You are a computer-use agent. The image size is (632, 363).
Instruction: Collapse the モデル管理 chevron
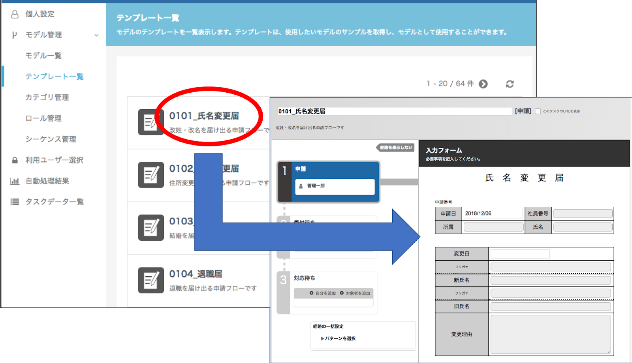pos(96,35)
